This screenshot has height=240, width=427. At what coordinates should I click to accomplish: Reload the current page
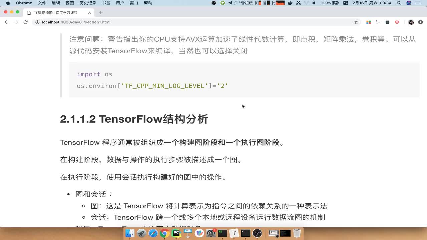pos(25,22)
